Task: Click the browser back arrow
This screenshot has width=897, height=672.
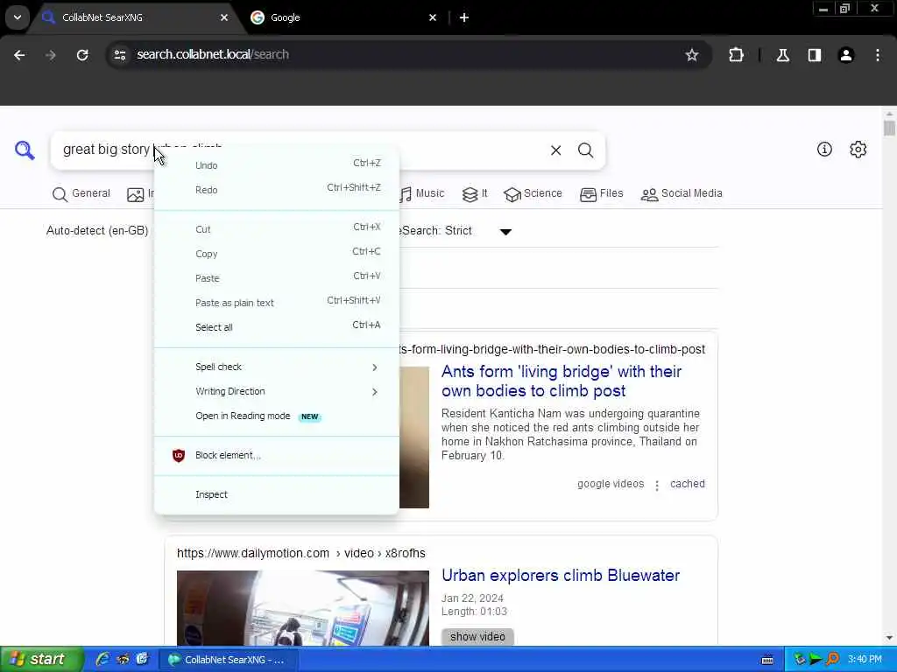Action: click(19, 55)
